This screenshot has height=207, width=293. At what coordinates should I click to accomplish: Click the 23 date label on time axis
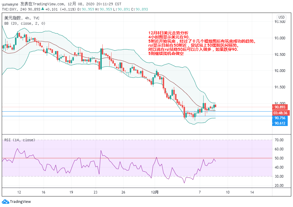pyautogui.click(x=96, y=192)
